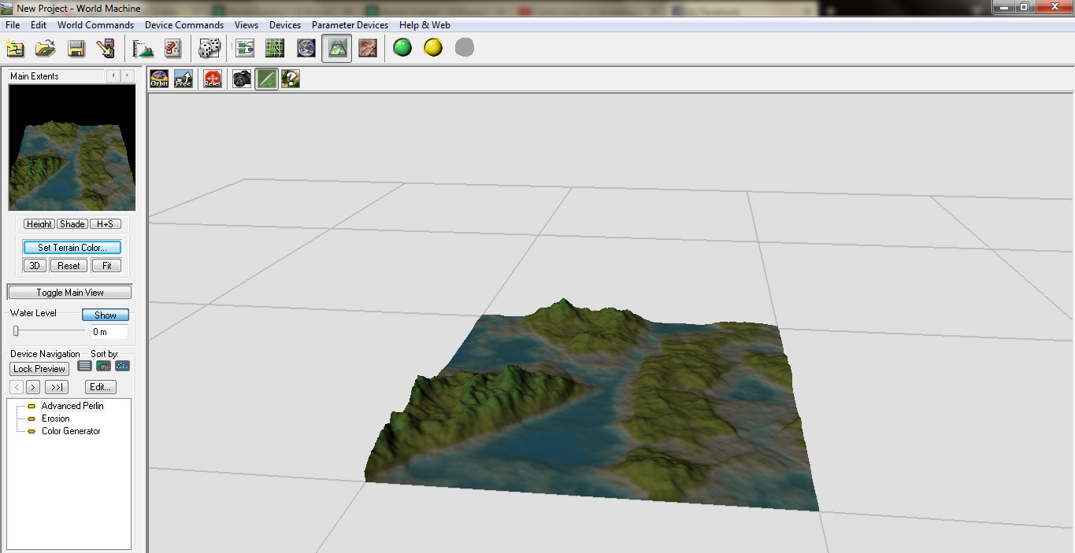Image resolution: width=1075 pixels, height=553 pixels.
Task: Click the green build status ball
Action: [402, 48]
